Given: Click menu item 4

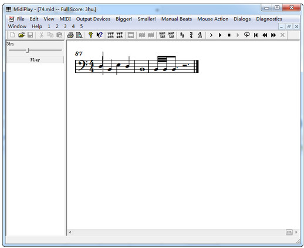Looking at the screenshot, I should pos(73,26).
